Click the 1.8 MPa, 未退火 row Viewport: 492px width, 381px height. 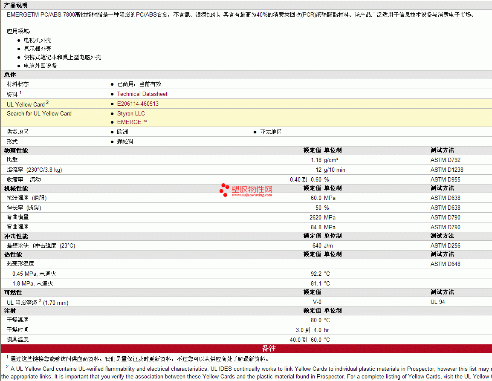click(33, 283)
